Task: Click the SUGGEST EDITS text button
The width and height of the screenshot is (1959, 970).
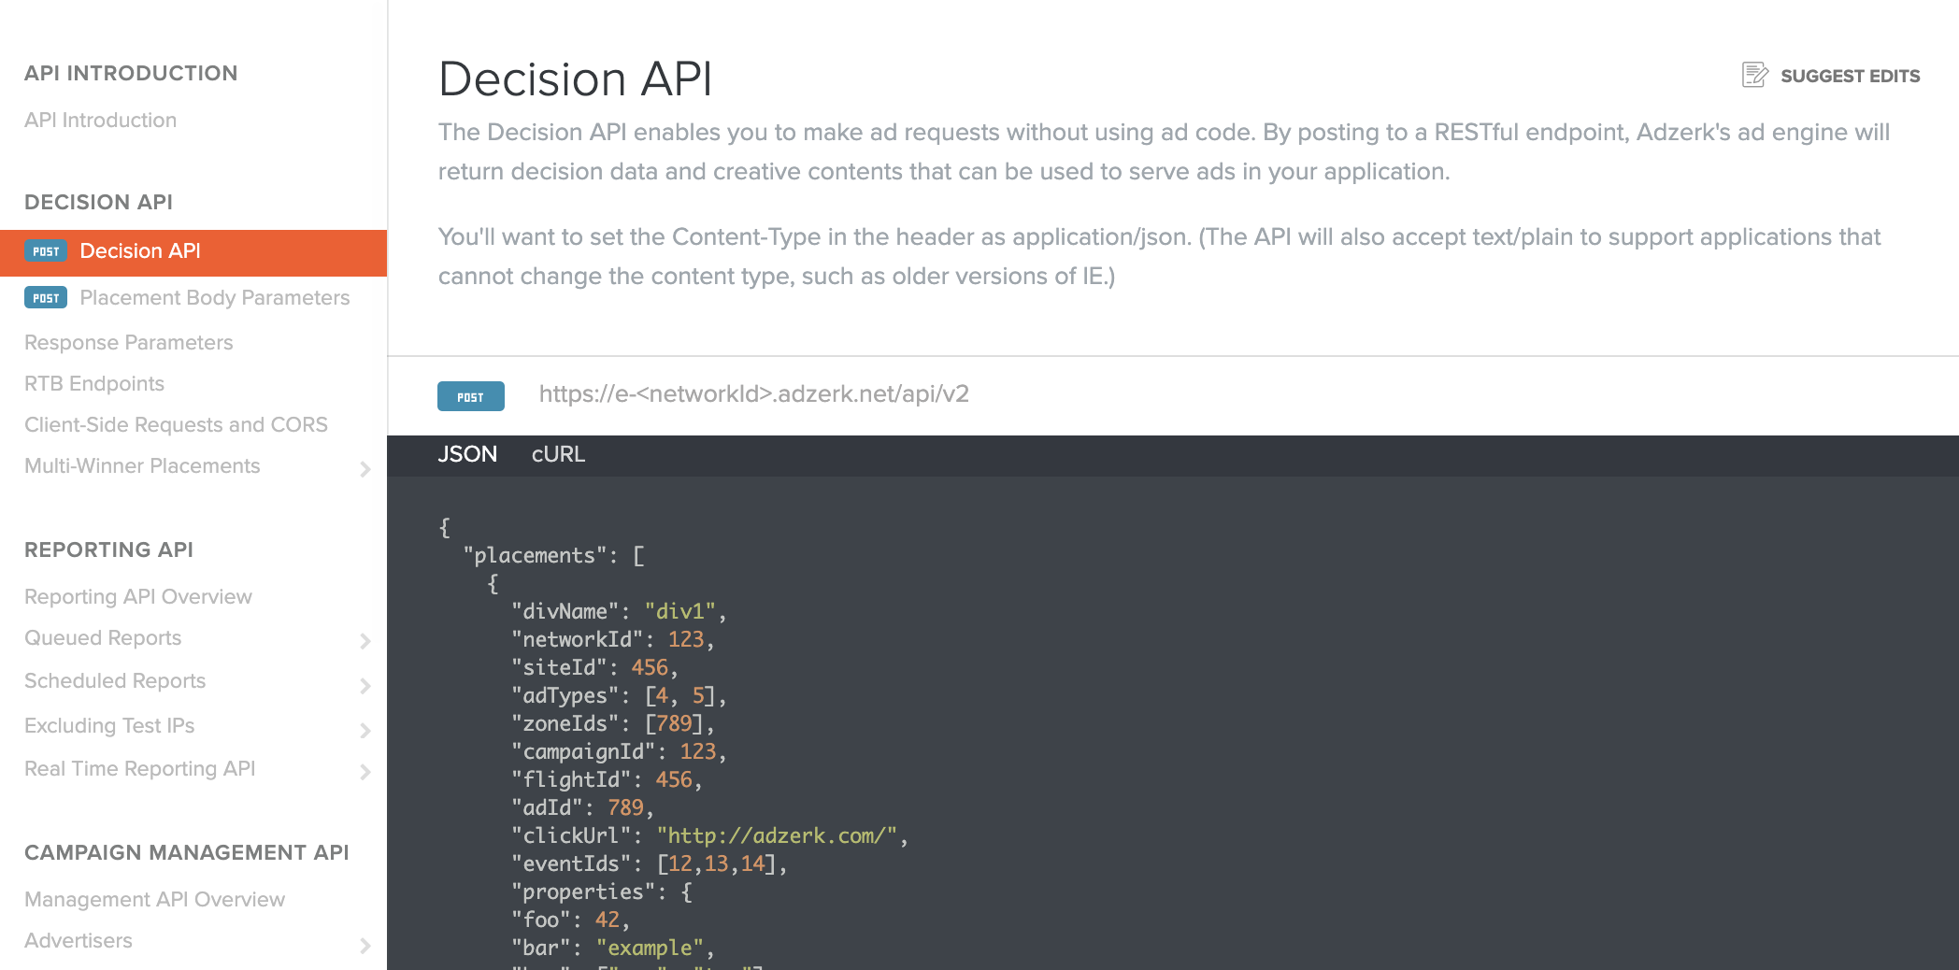Action: (x=1850, y=76)
